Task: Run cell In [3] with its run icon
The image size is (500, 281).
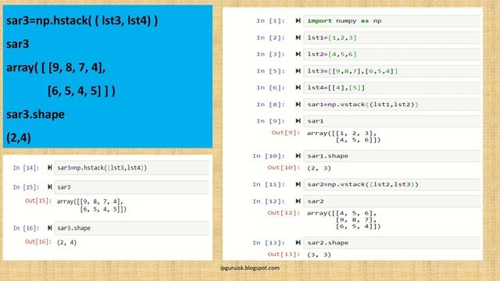Action: coord(298,54)
